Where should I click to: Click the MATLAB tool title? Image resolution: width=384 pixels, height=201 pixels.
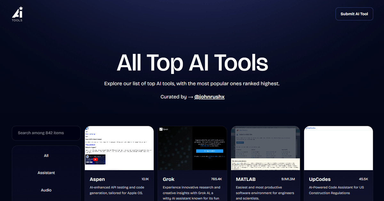click(x=246, y=179)
